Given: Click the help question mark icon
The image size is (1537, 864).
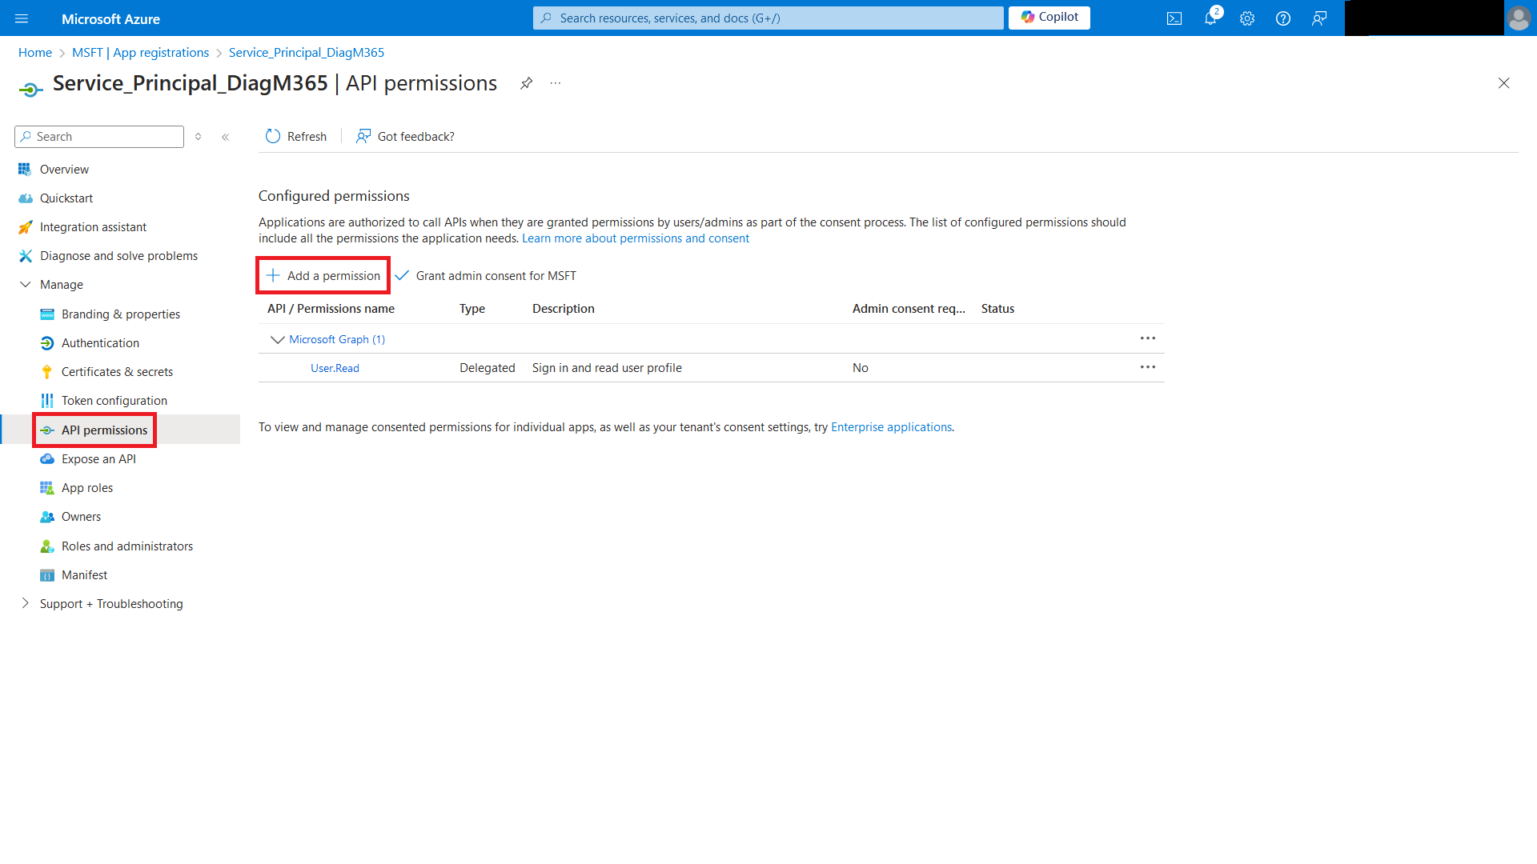Looking at the screenshot, I should [1283, 18].
